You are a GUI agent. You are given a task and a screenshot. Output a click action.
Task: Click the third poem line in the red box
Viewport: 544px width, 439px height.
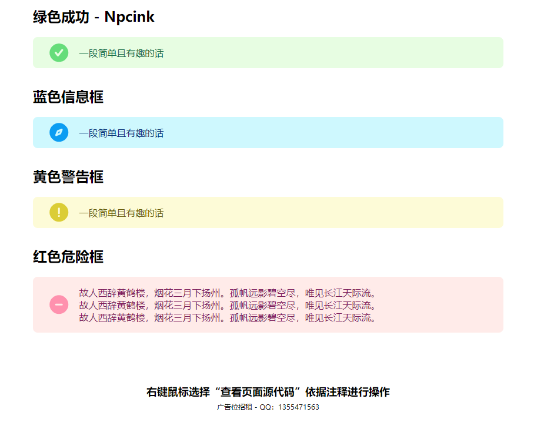(228, 317)
